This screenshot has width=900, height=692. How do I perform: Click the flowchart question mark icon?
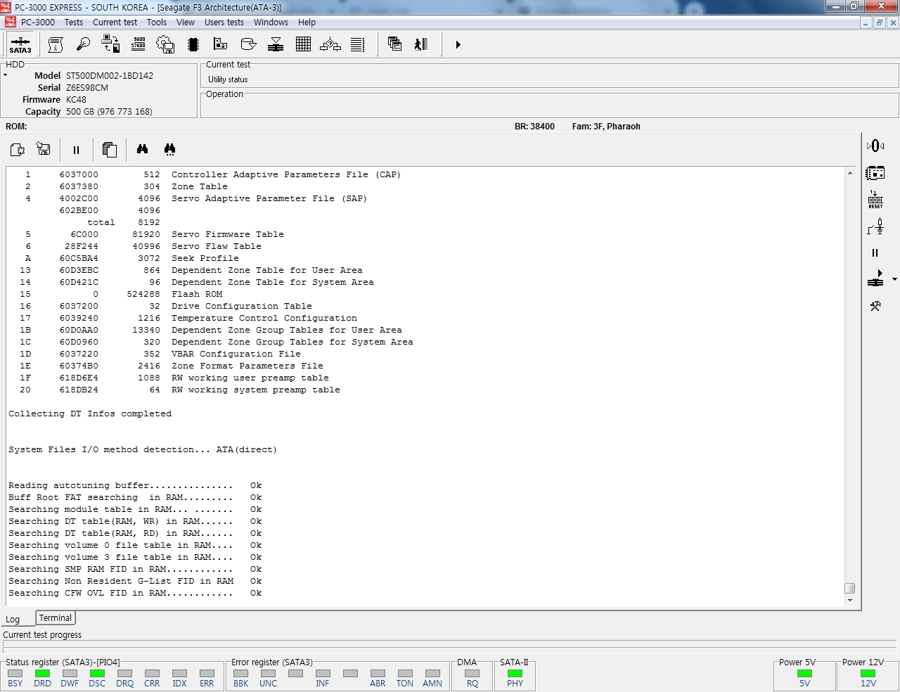[330, 45]
